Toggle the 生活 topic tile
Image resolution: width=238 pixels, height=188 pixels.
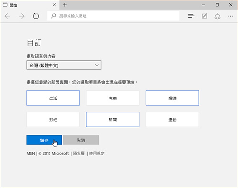click(53, 98)
